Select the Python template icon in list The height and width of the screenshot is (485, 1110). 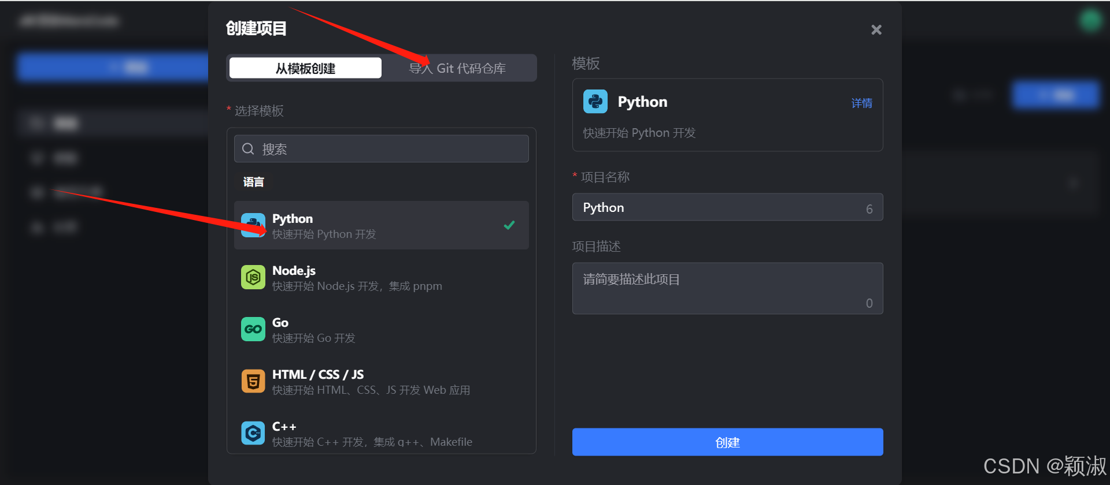[253, 225]
